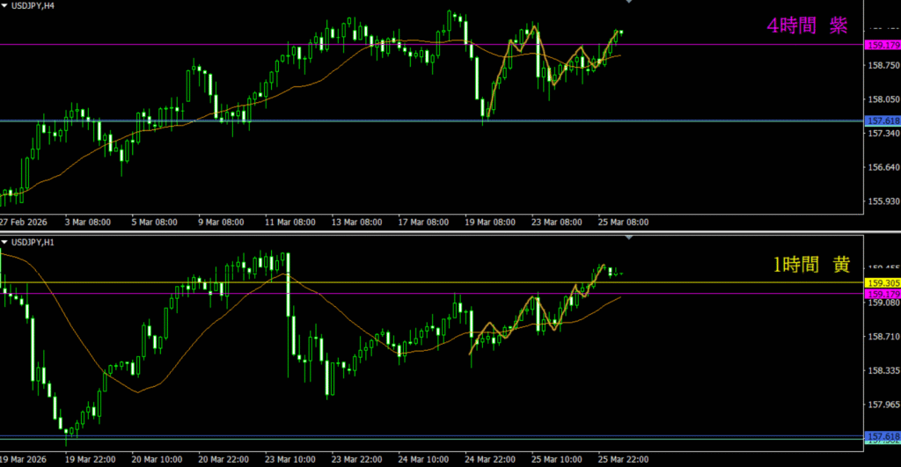Select the yellow 159.305 price tag on H1 chart
Screen dimensions: 901x467
(883, 283)
